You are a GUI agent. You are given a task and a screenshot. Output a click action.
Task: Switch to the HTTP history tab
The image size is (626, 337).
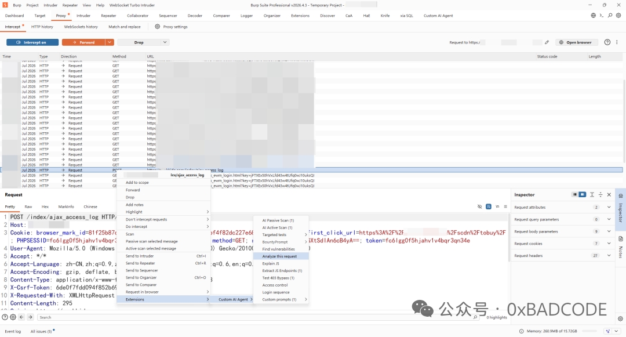tap(42, 27)
